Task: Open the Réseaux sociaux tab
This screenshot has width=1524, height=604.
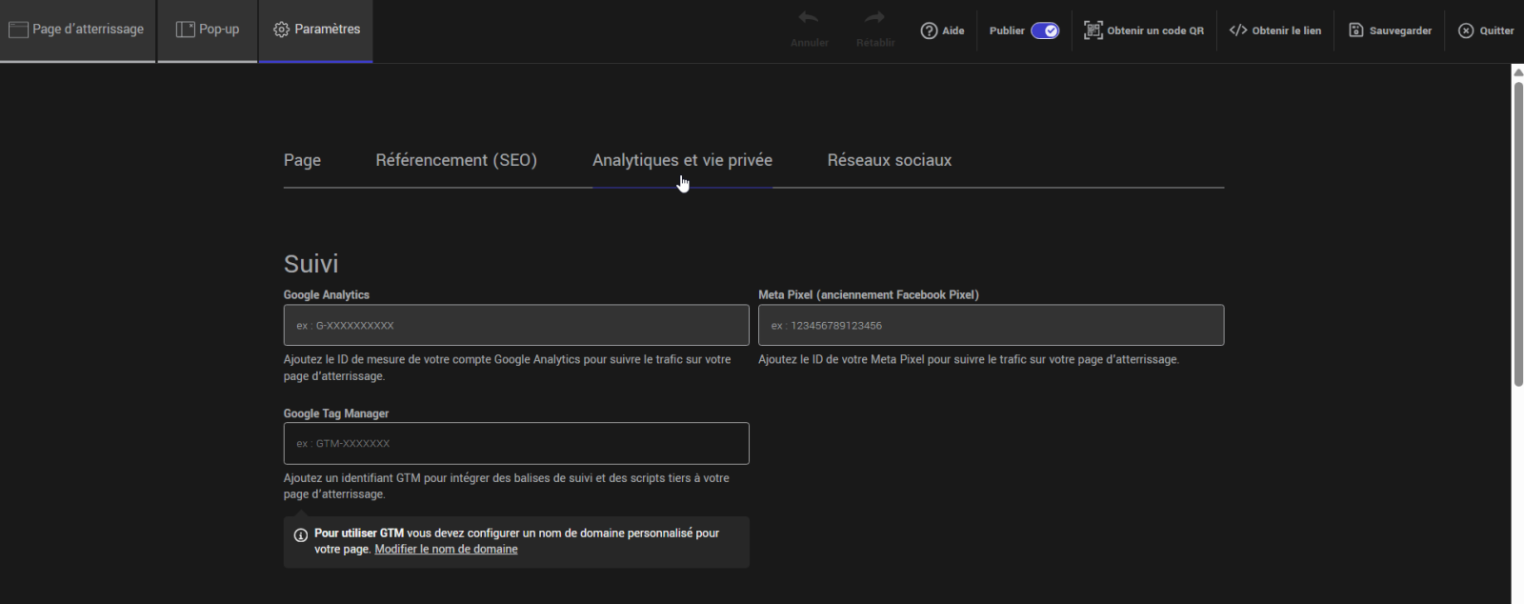Action: click(x=889, y=160)
